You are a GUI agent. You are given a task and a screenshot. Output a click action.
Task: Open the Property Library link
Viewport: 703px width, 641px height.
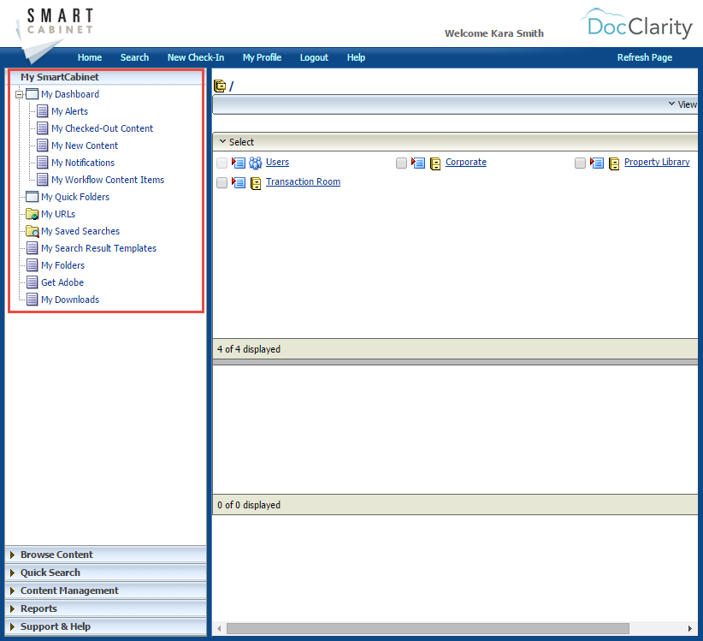click(657, 162)
